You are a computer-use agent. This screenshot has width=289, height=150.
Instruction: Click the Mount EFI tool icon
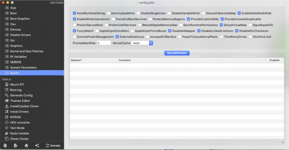(x=7, y=84)
